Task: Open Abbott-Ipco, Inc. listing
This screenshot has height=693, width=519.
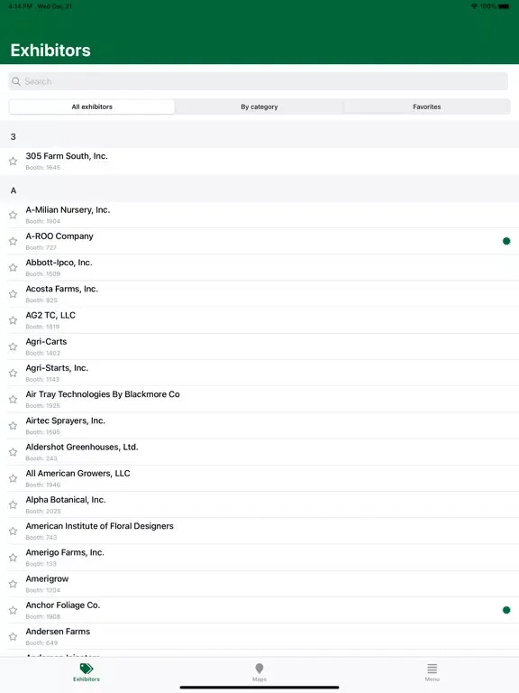Action: (x=259, y=267)
